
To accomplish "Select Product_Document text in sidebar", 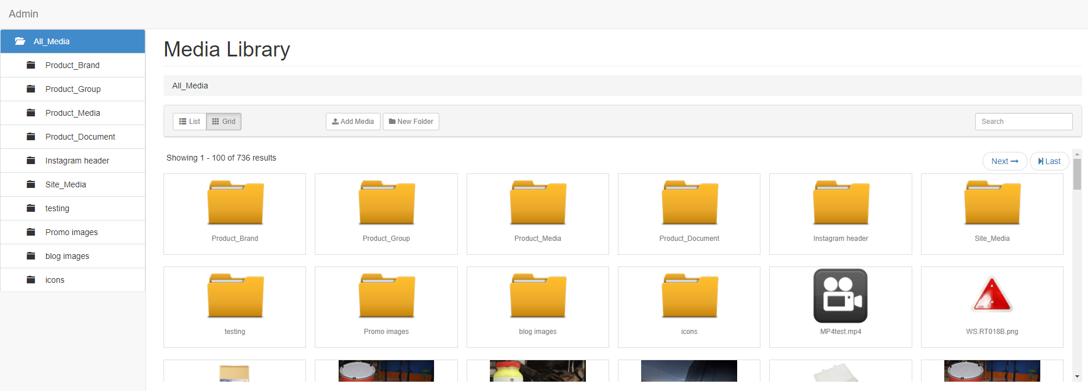I will pos(80,137).
